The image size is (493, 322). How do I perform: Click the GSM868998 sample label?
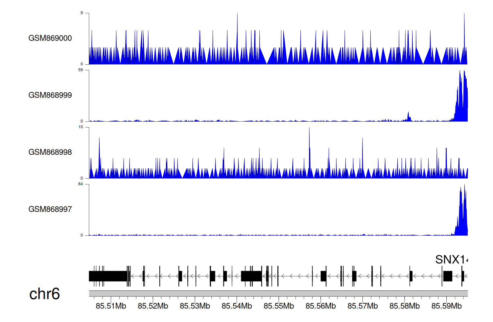pyautogui.click(x=50, y=152)
